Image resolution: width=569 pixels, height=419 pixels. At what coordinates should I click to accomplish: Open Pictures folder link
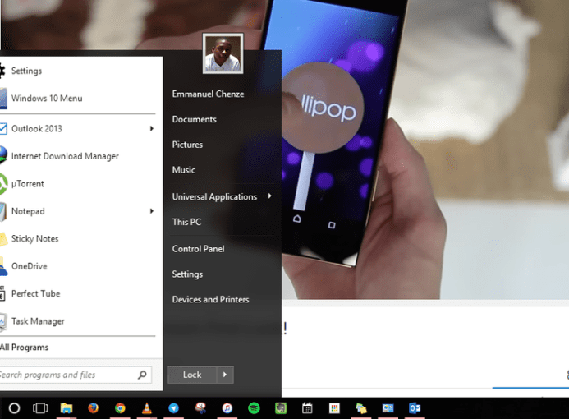187,145
